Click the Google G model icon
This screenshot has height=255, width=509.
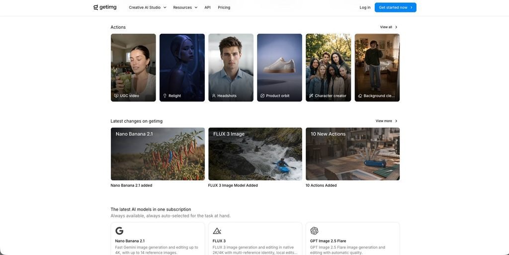point(119,231)
